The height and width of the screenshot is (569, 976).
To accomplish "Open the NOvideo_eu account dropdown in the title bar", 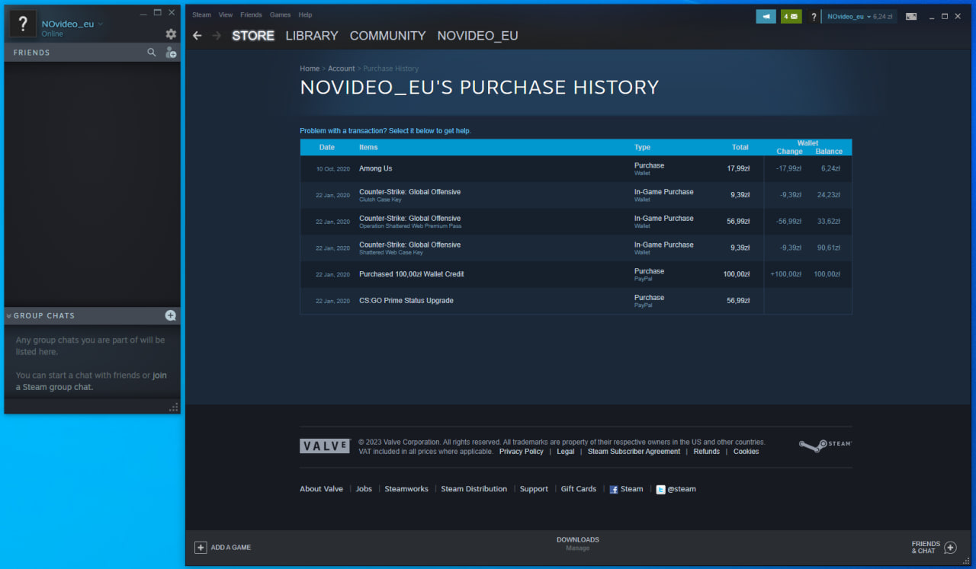I will click(859, 16).
